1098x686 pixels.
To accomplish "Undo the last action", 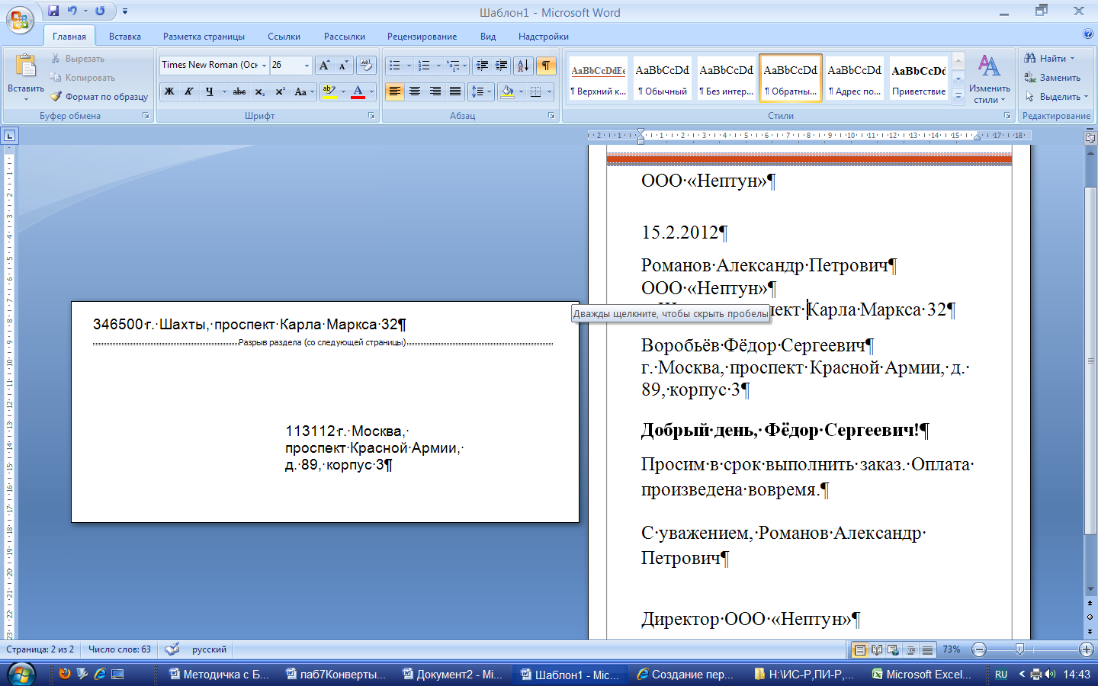I will (x=72, y=11).
